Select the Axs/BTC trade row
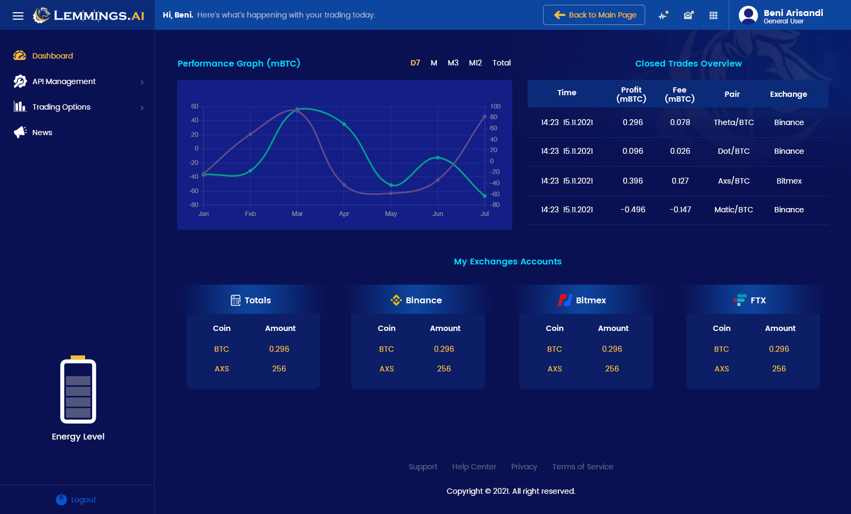 [x=678, y=181]
